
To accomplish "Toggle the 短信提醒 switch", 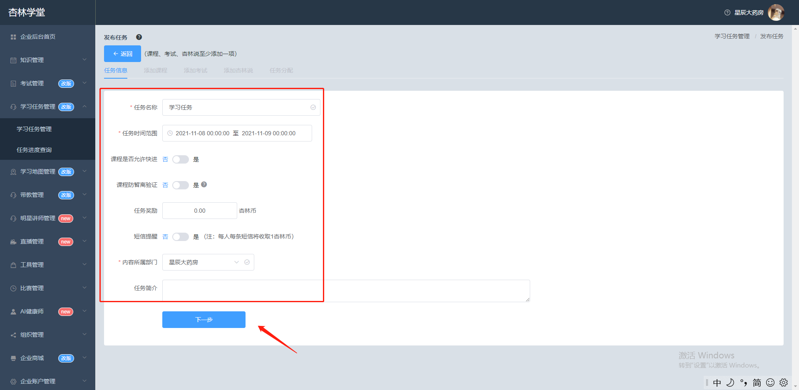I will tap(181, 237).
